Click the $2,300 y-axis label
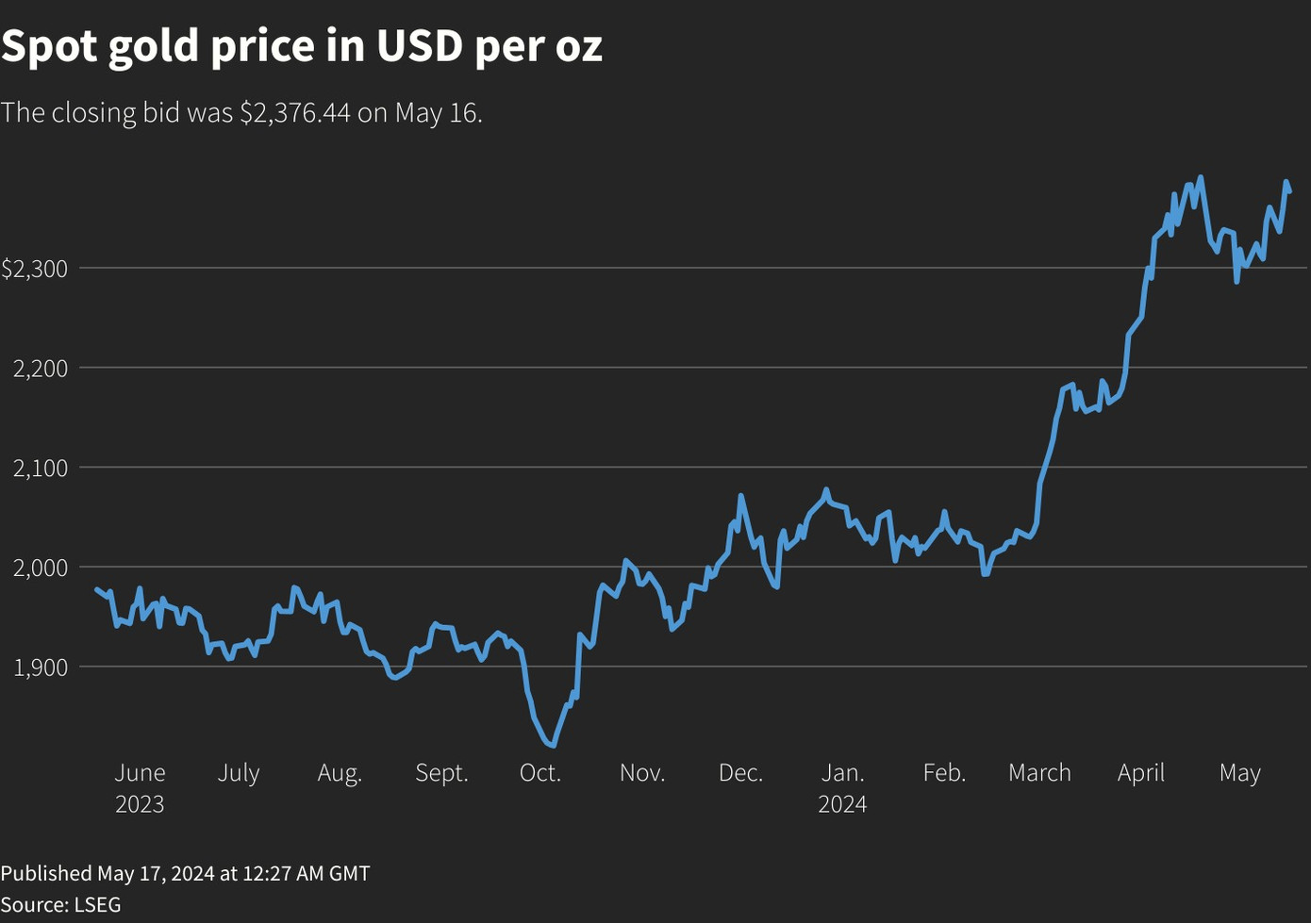Viewport: 1311px width, 923px height. (x=35, y=269)
